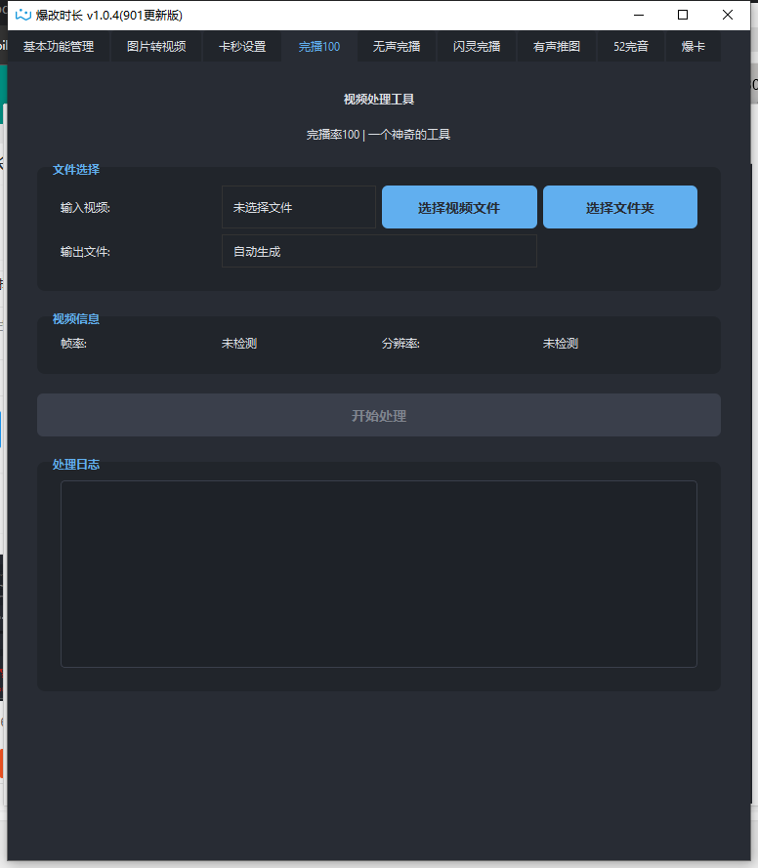The width and height of the screenshot is (758, 868).
Task: Select the 完播100 tab
Action: coord(319,47)
